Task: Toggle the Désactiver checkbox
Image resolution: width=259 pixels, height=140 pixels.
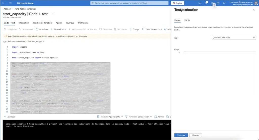Action: pyautogui.click(x=100, y=29)
